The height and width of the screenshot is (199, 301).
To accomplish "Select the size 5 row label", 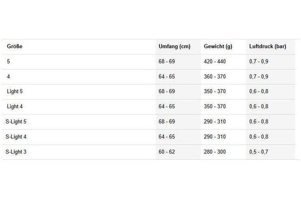I will coord(8,62).
